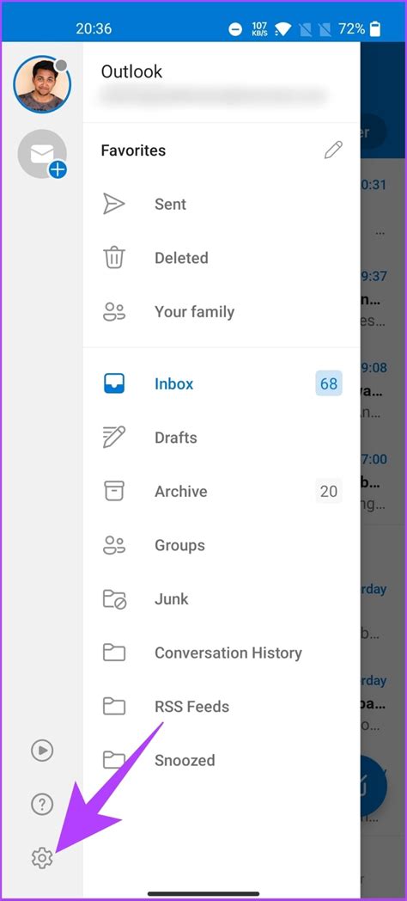Open the Sent folder
407x901 pixels.
[222, 204]
